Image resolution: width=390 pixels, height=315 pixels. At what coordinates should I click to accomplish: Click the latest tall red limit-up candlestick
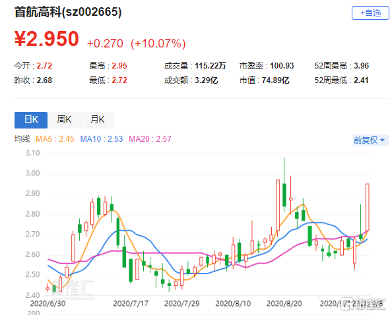(x=368, y=207)
